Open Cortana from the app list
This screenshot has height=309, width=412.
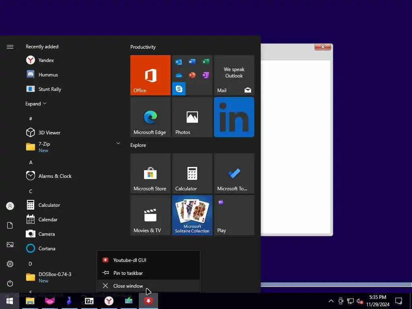coord(73,248)
